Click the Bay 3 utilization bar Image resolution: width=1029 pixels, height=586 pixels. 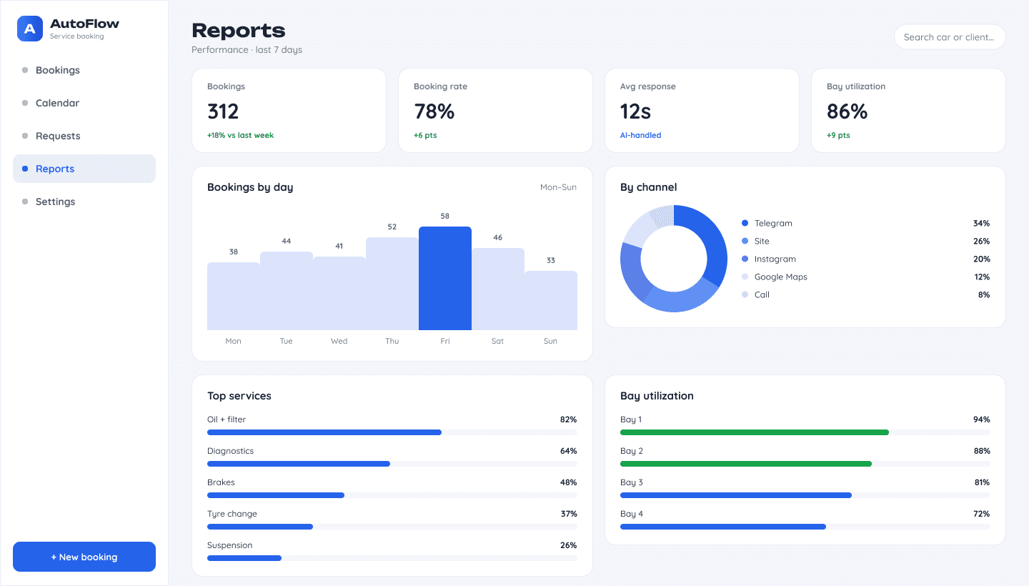click(805, 495)
